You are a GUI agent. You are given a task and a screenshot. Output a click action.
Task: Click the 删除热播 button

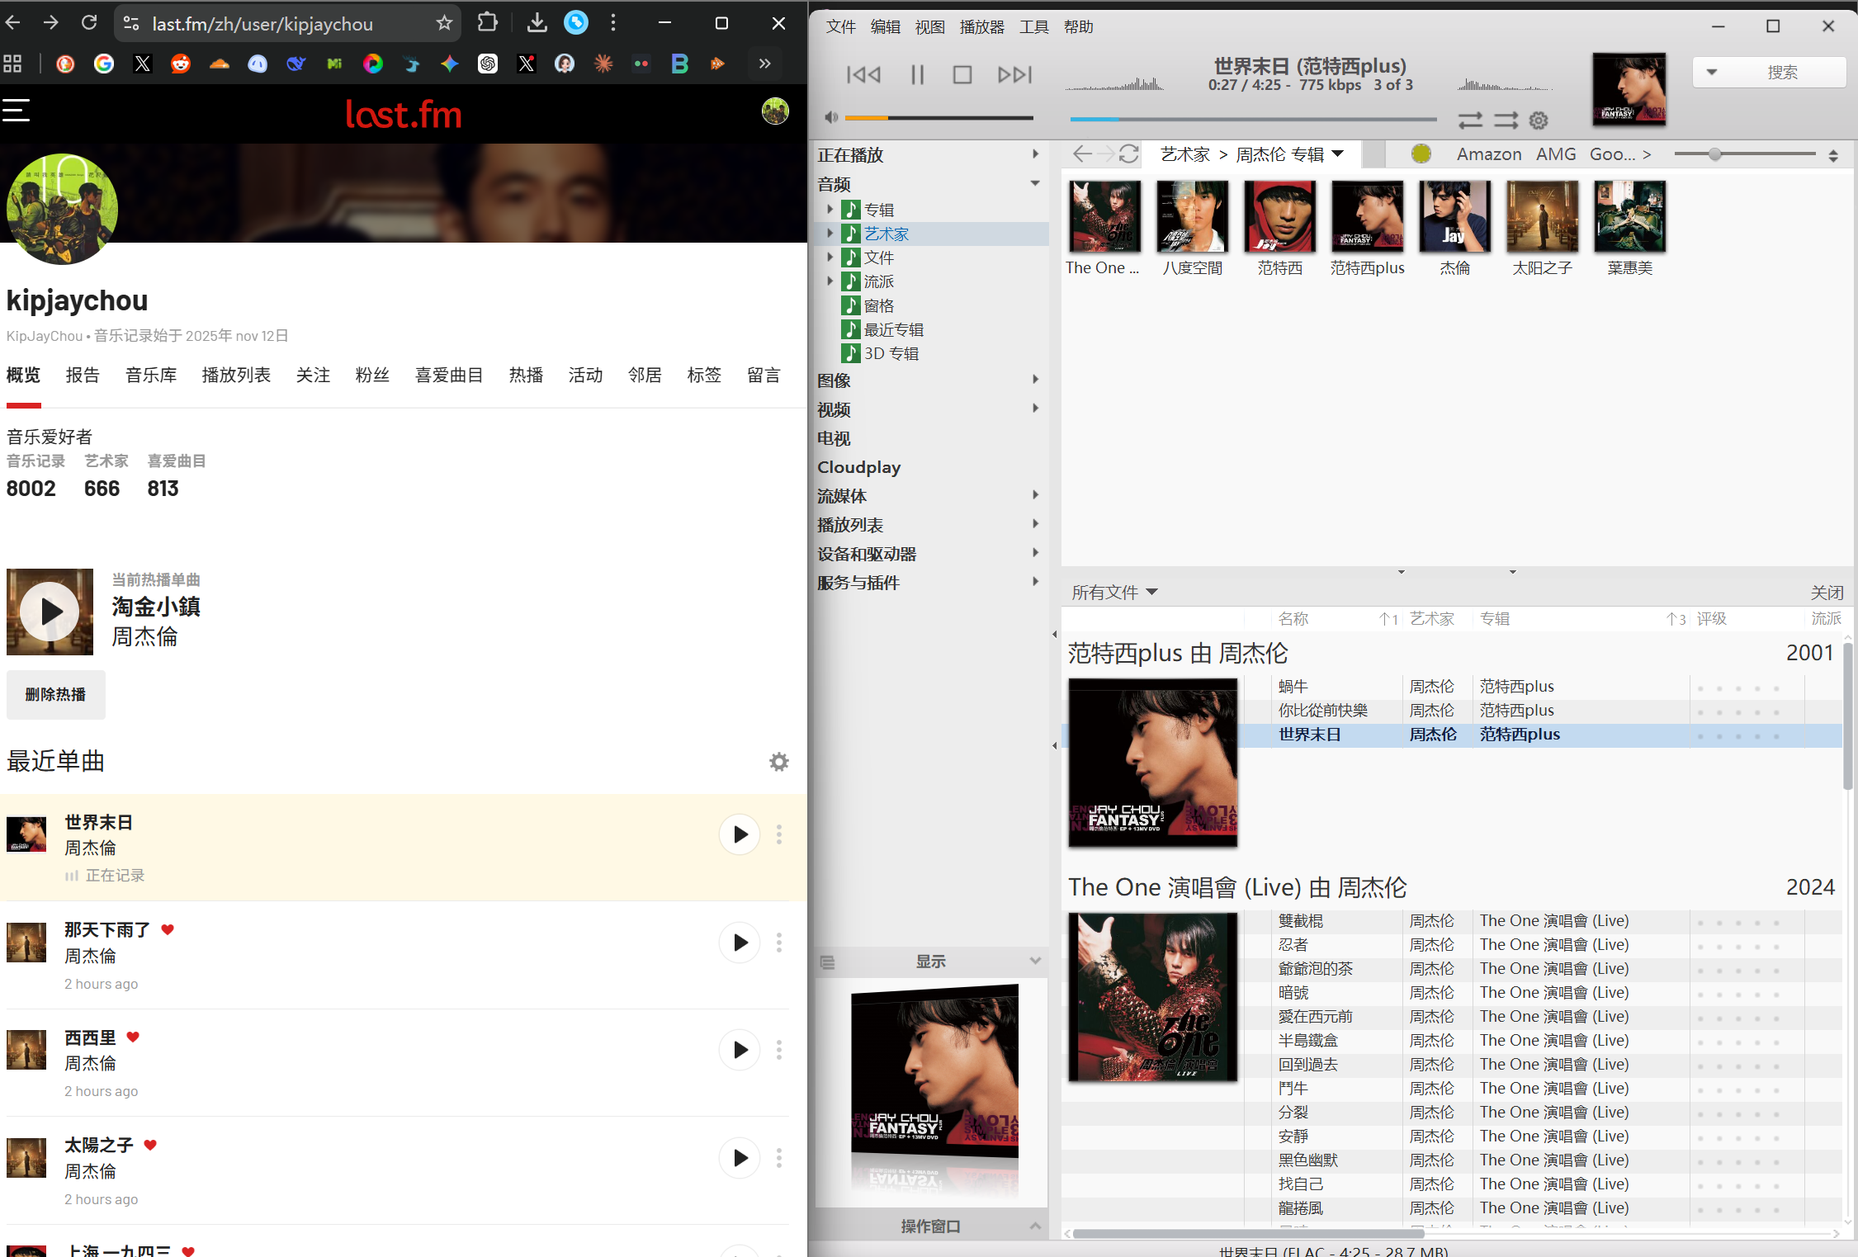click(55, 695)
